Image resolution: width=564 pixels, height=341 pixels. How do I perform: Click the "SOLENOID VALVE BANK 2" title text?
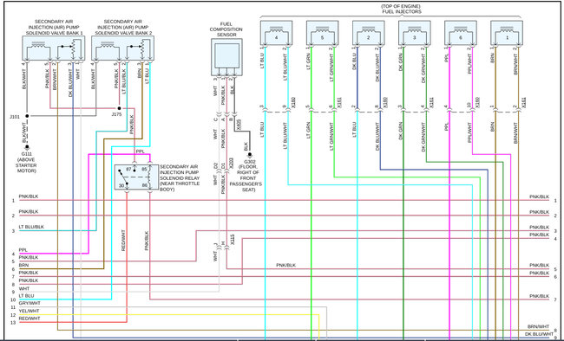123,33
